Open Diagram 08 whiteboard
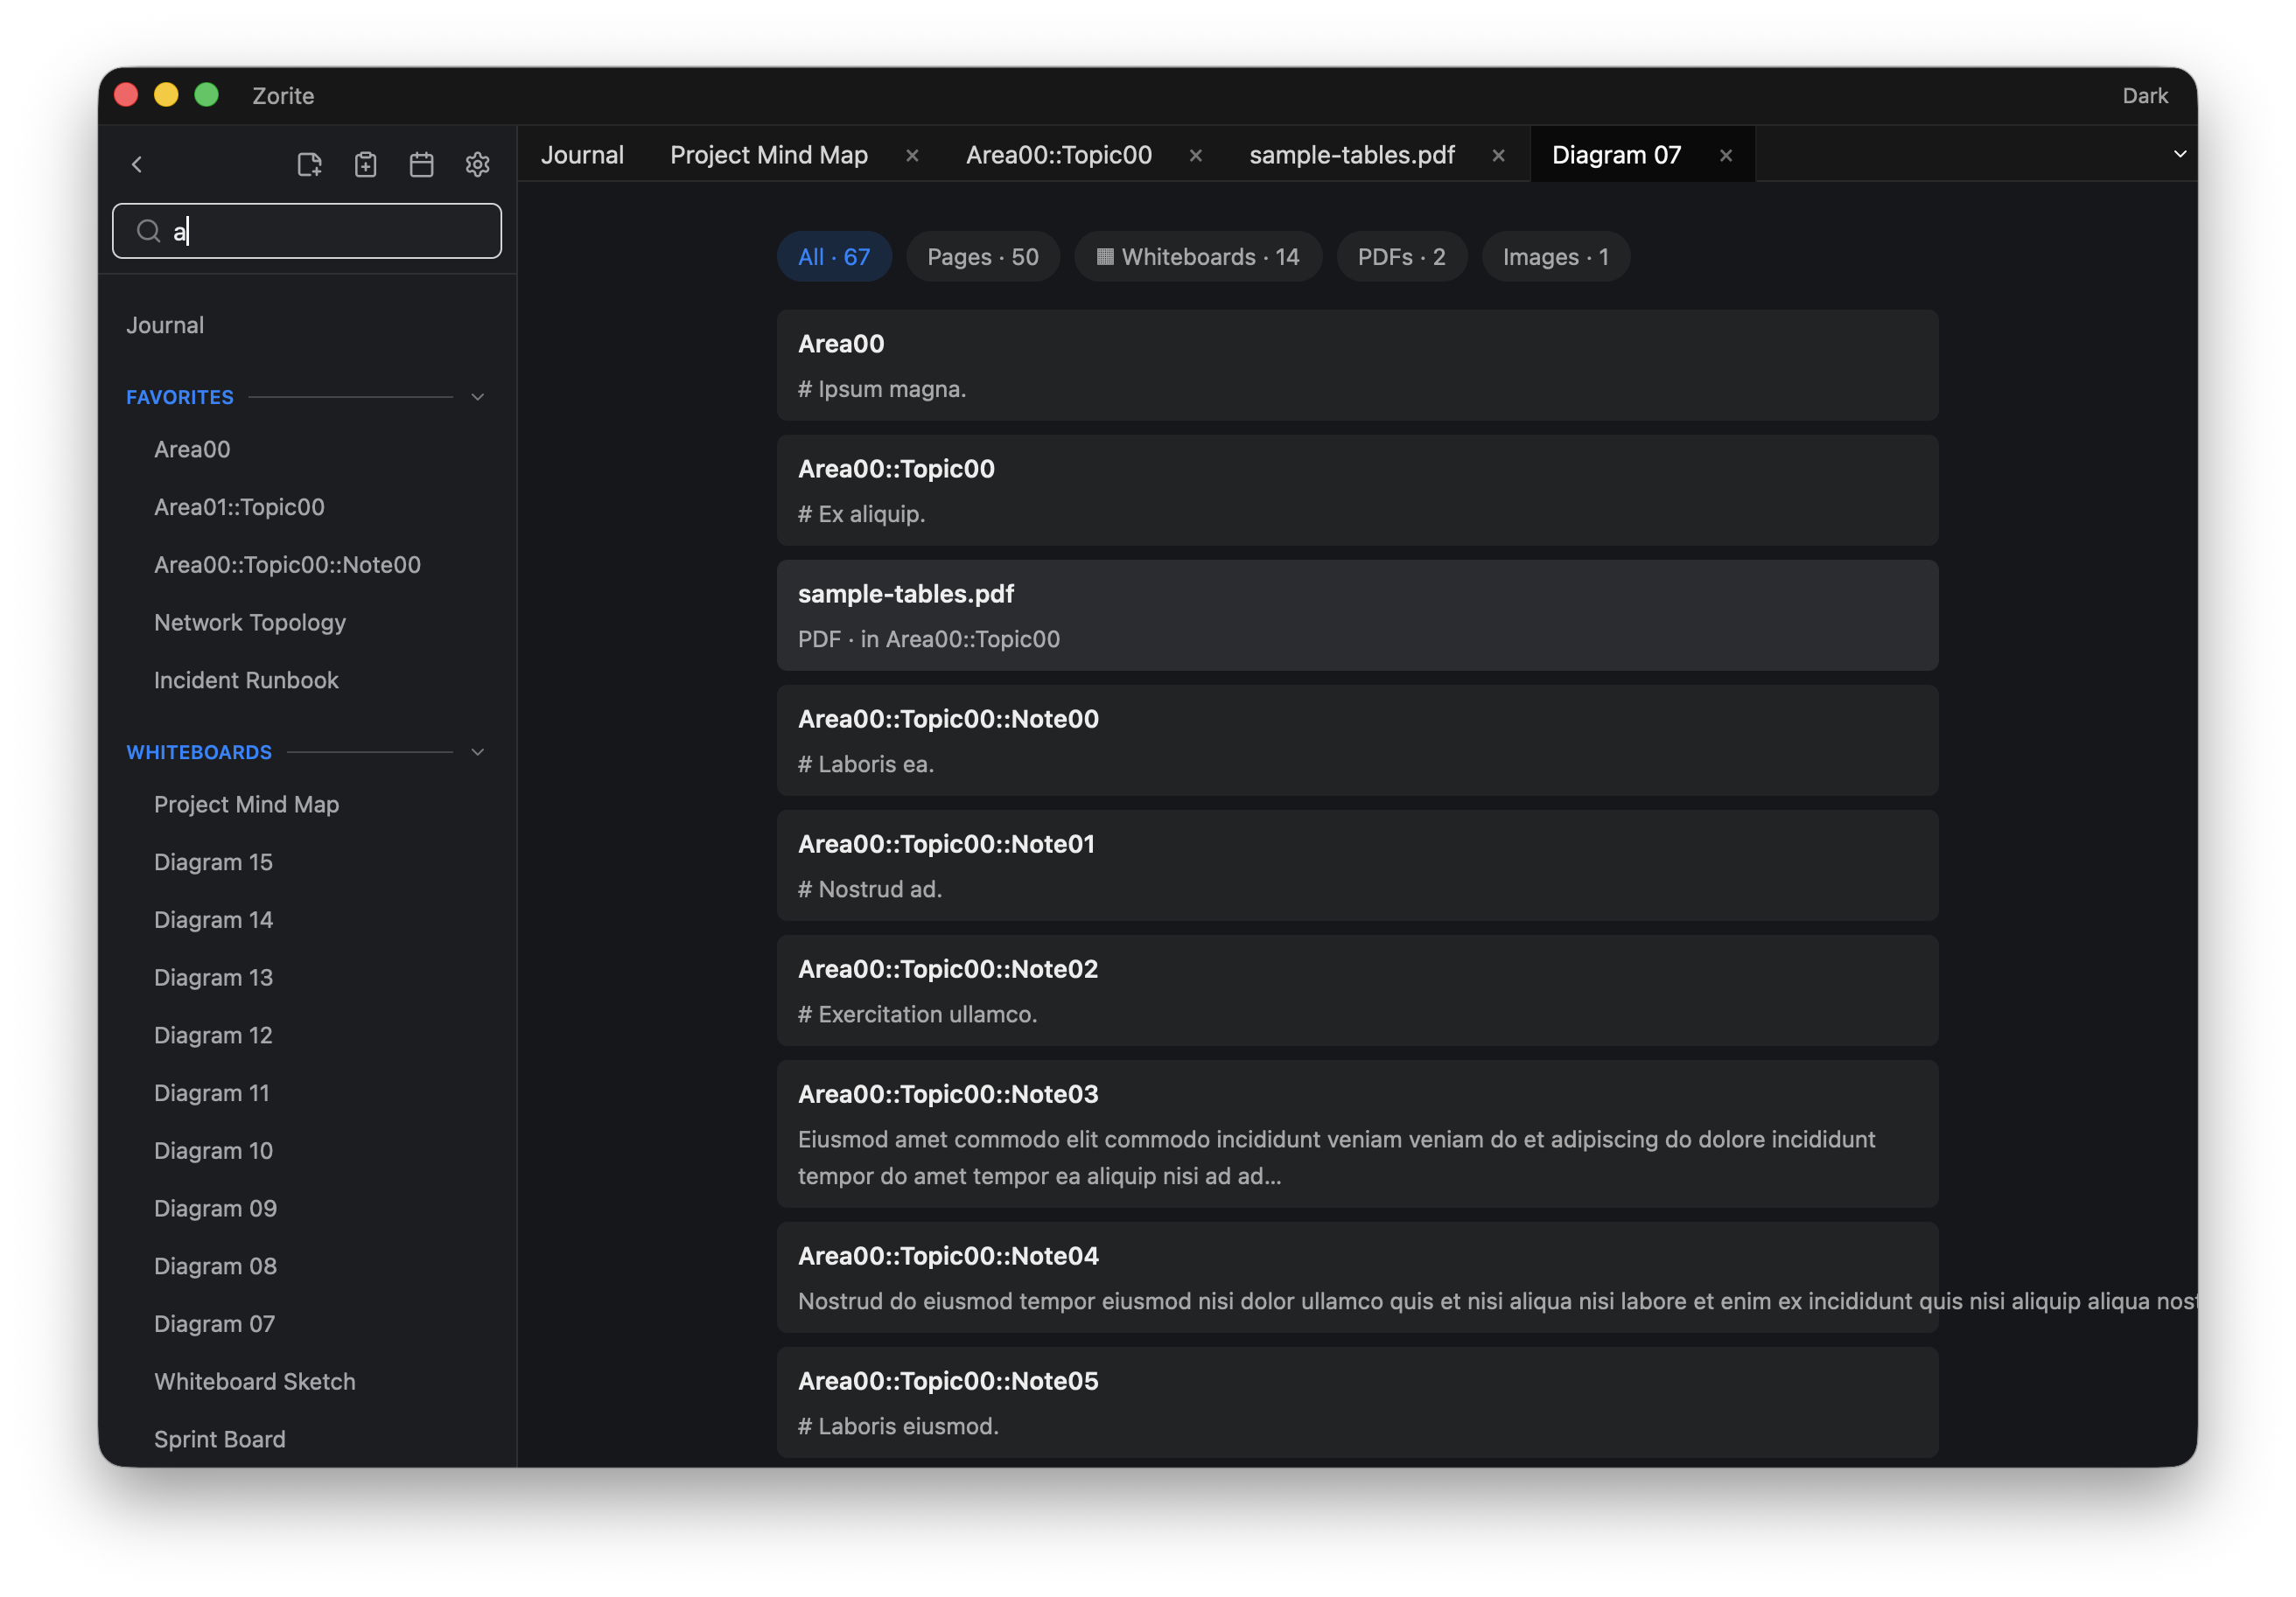This screenshot has width=2296, height=1597. 215,1266
